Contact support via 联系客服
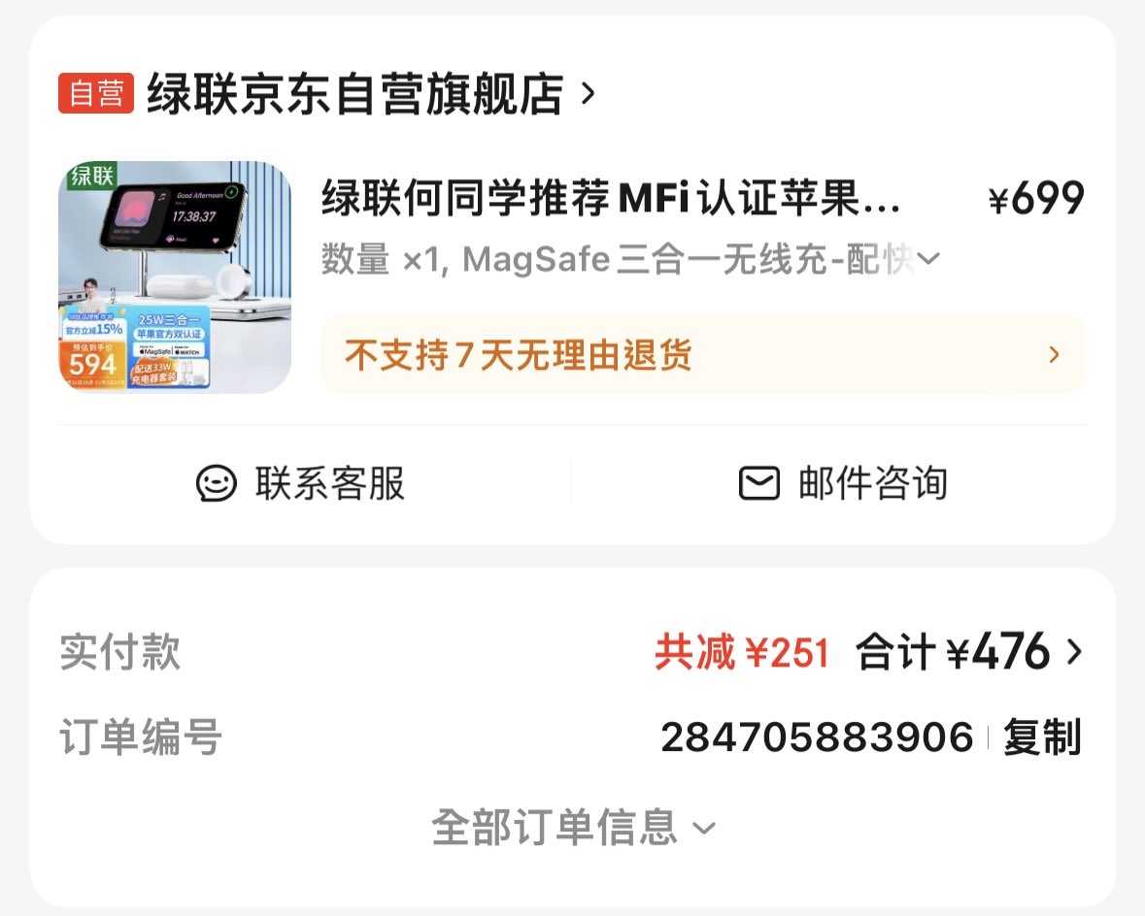This screenshot has height=916, width=1145. tap(300, 483)
